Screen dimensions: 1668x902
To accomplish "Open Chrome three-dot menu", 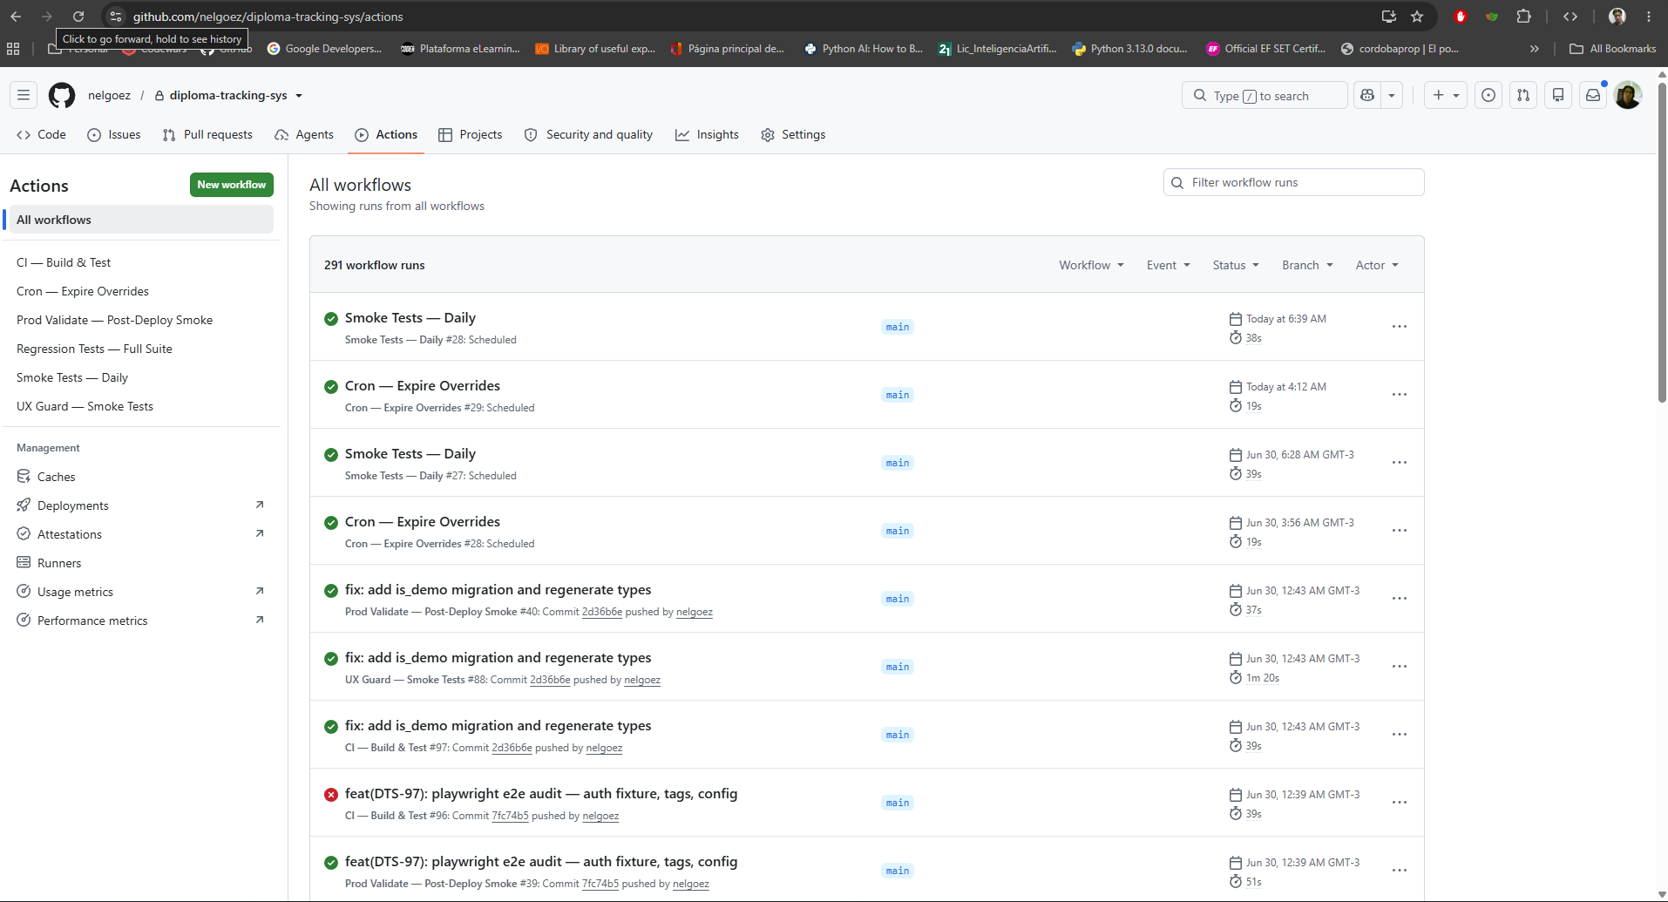I will (x=1649, y=17).
